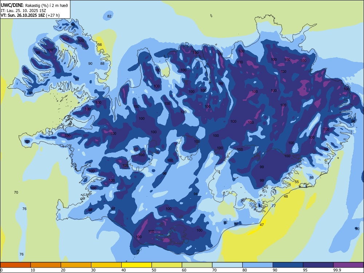This screenshot has height=273, width=364.
Task: Click the "56" value in the yellow Westfjords patch
Action: (100, 44)
